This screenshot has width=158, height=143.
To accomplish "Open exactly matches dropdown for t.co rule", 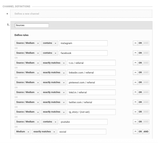I will [54, 63].
